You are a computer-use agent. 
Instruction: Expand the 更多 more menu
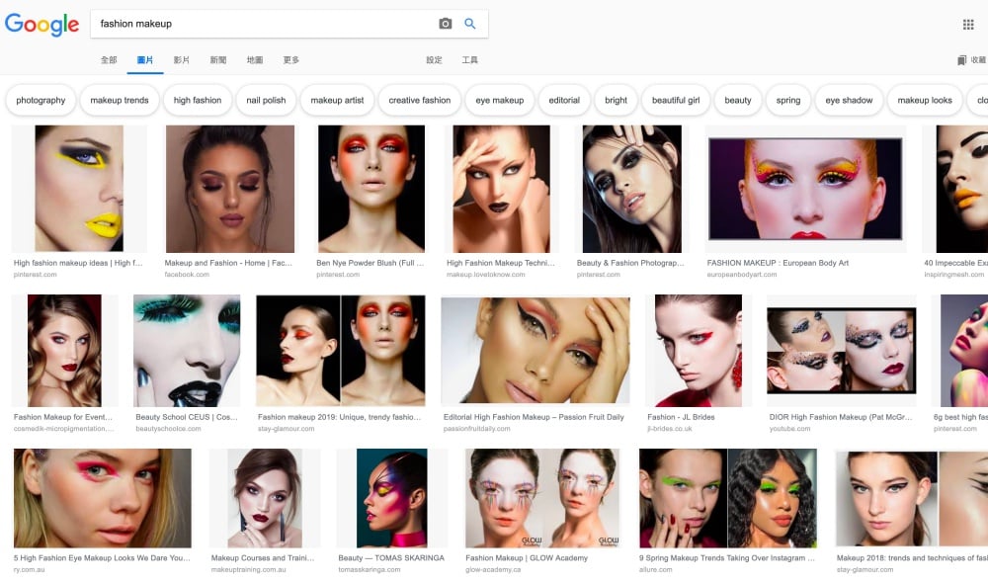pos(291,60)
